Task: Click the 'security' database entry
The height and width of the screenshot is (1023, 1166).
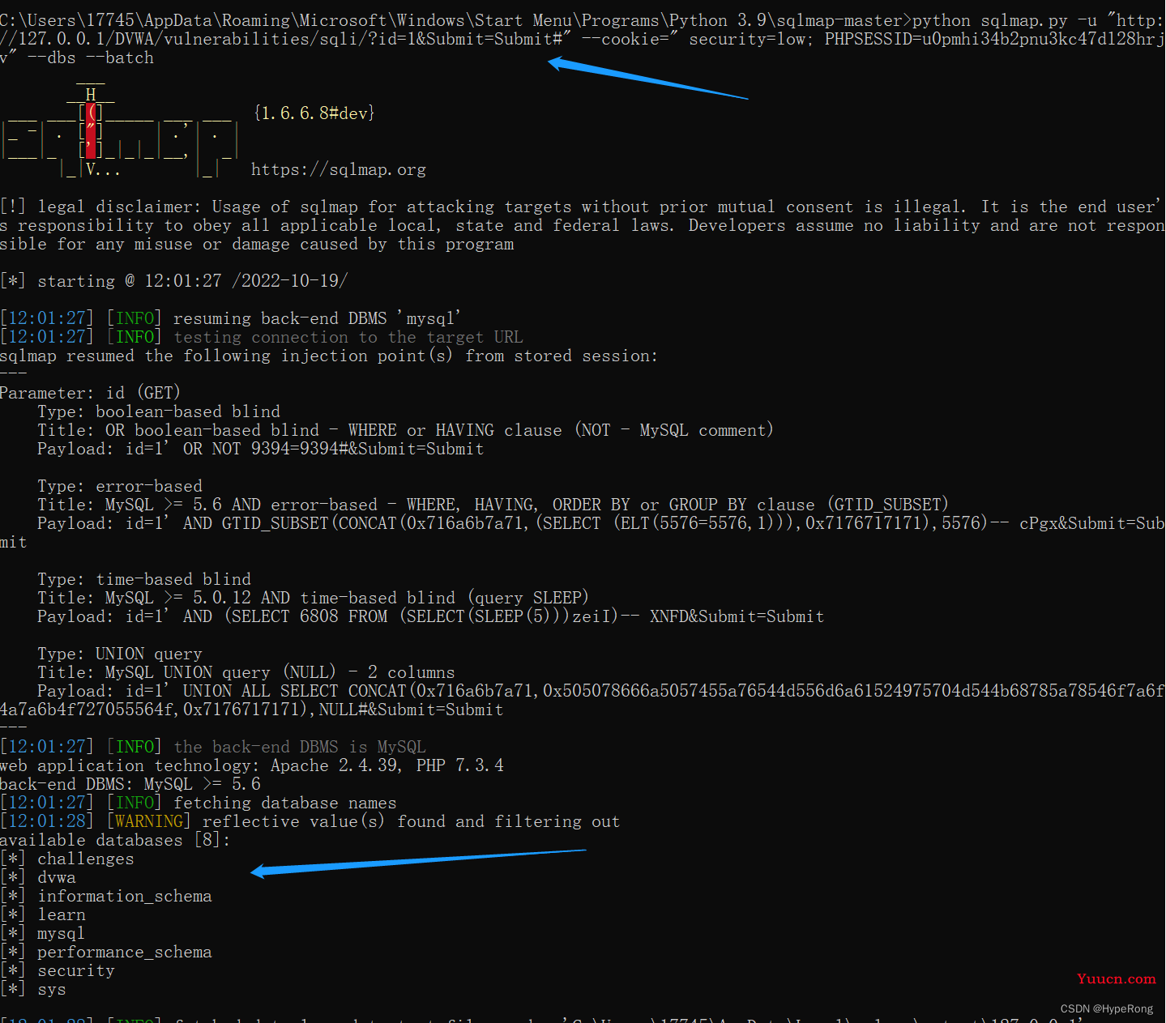Action: [76, 970]
